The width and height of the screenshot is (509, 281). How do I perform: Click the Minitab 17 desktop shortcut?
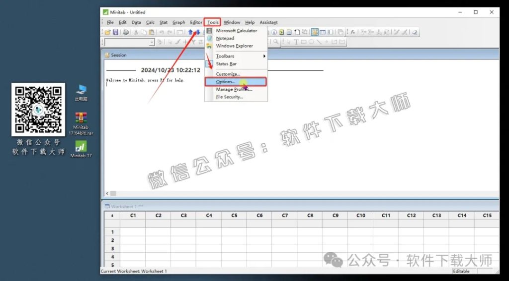(x=81, y=149)
